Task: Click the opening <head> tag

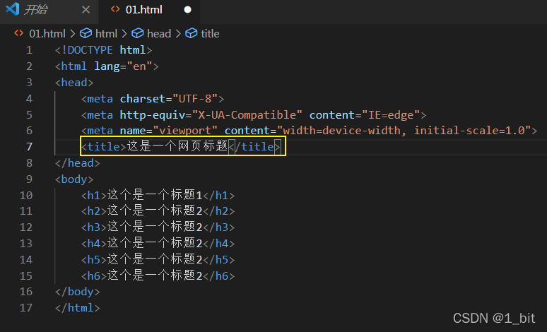Action: [x=74, y=83]
